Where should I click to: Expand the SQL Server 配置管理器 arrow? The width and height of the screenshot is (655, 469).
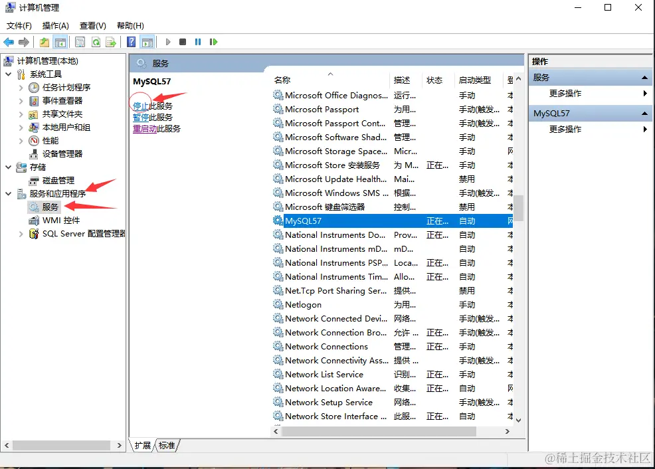point(21,234)
